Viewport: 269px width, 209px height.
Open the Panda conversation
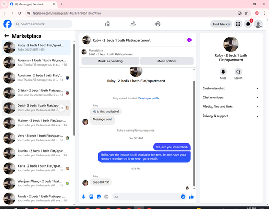(x=36, y=198)
